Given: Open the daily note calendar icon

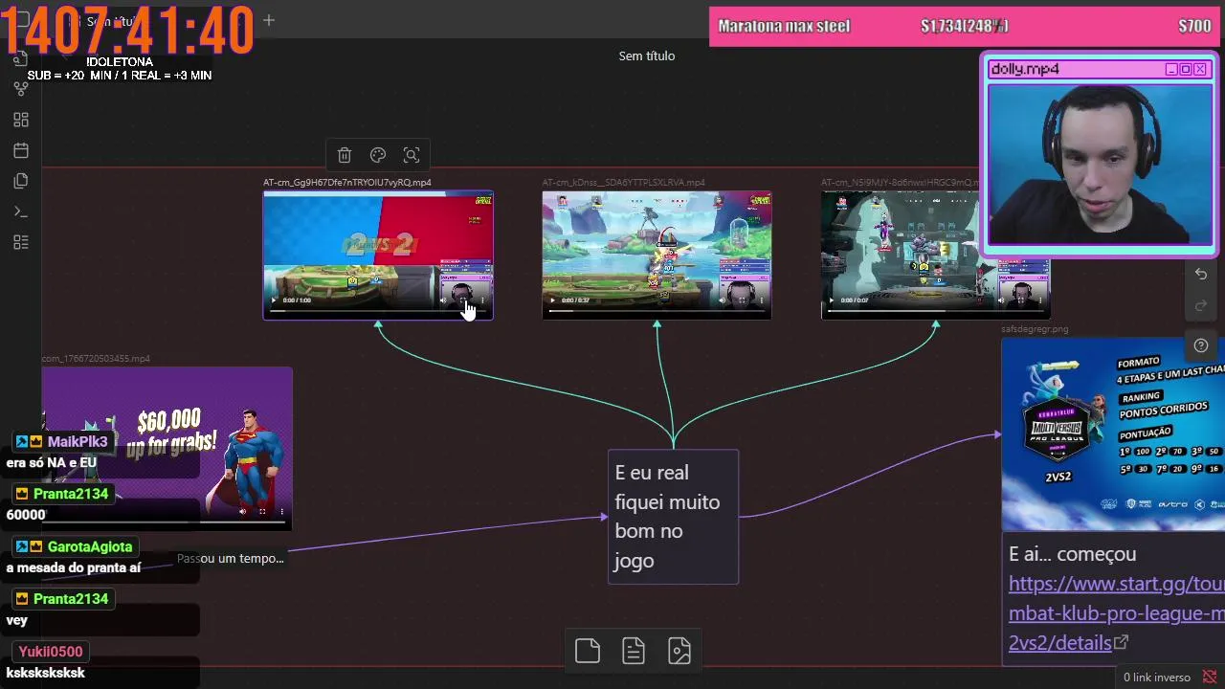Looking at the screenshot, I should click(x=21, y=150).
